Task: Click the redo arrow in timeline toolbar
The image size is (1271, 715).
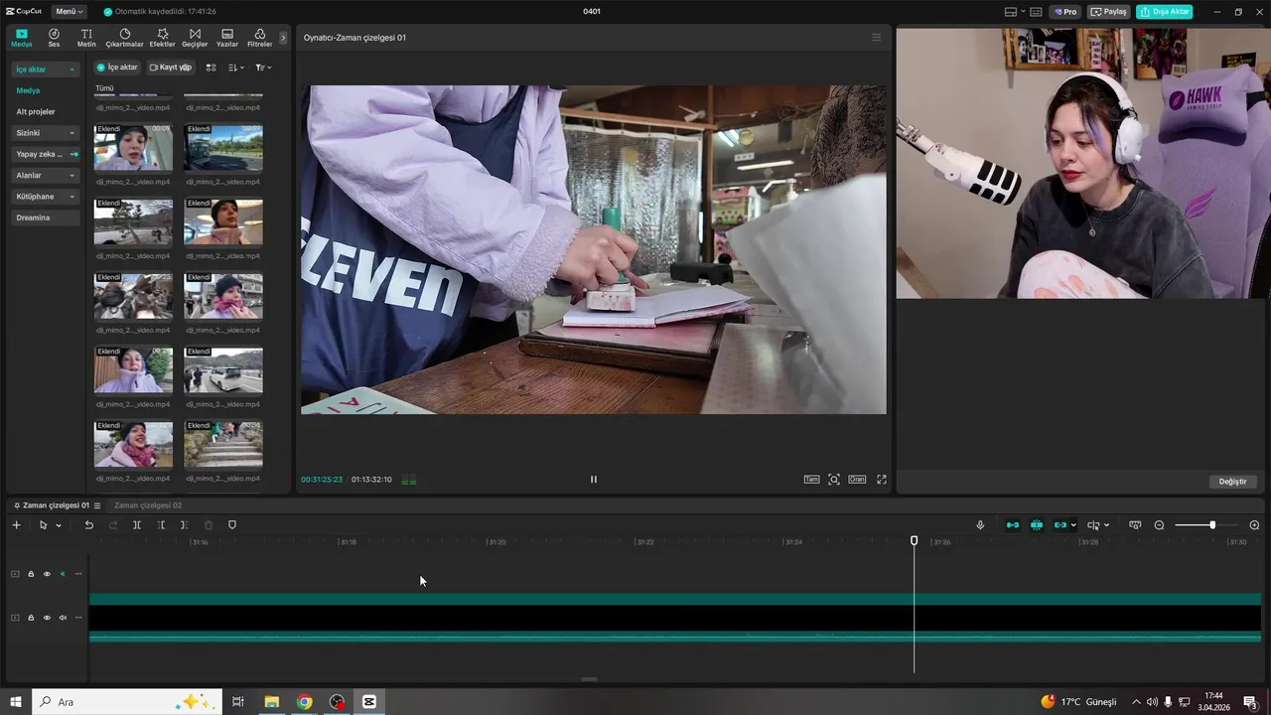Action: click(x=113, y=525)
